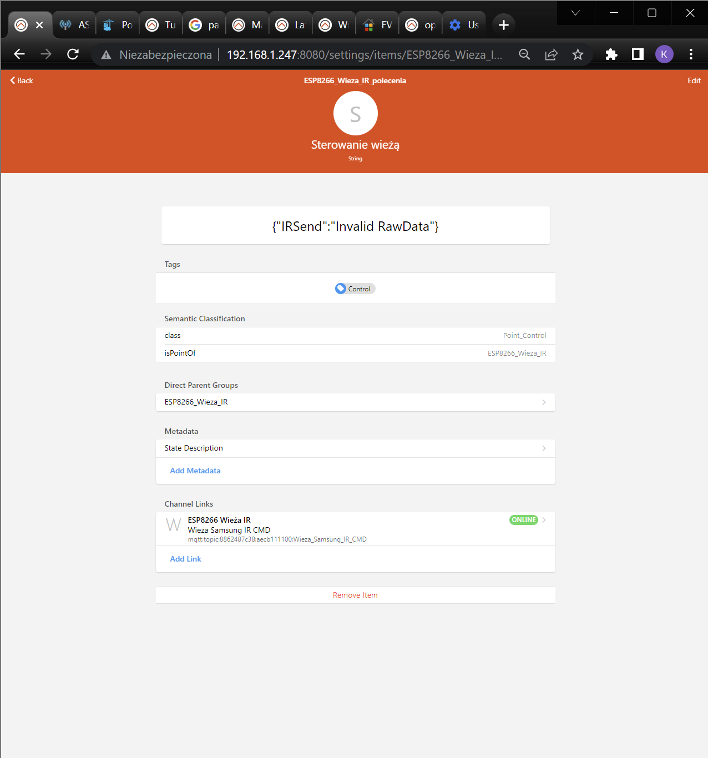
Task: Reload the page with refresh icon
Action: (x=73, y=54)
